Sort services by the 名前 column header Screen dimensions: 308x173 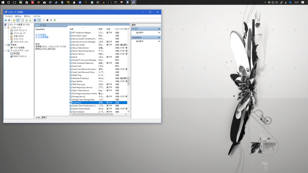tap(83, 29)
